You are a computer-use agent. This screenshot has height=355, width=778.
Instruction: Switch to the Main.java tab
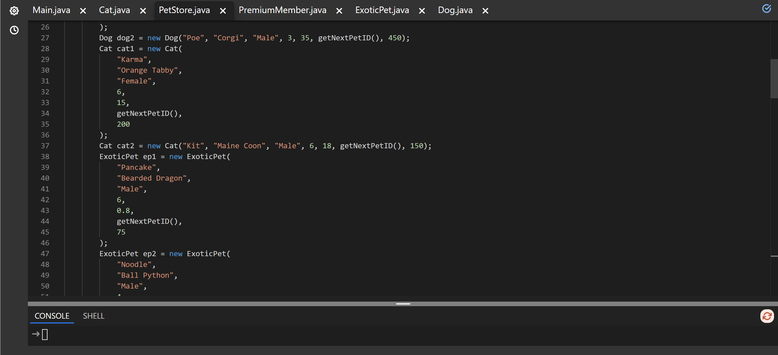[51, 10]
